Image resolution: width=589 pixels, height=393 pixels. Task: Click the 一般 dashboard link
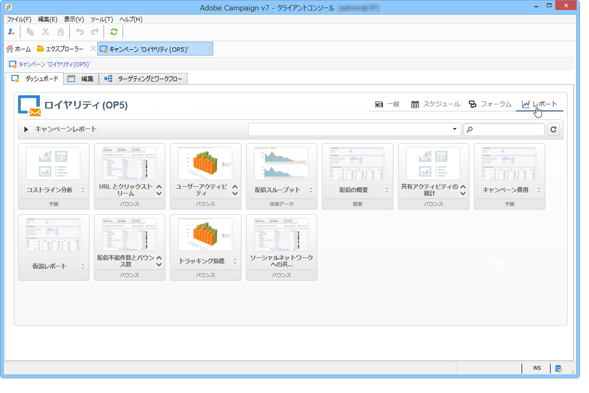(x=387, y=104)
